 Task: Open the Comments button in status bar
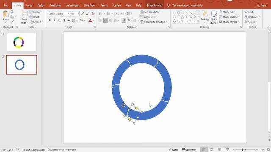coord(189,149)
